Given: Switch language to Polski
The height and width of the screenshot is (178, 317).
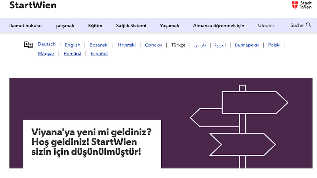Looking at the screenshot, I should pos(274,45).
